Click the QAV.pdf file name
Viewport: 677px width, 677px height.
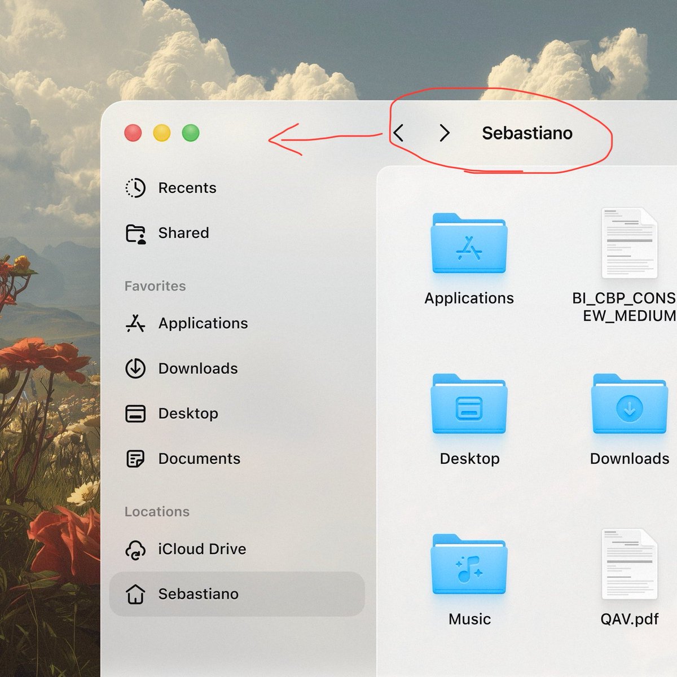point(630,619)
